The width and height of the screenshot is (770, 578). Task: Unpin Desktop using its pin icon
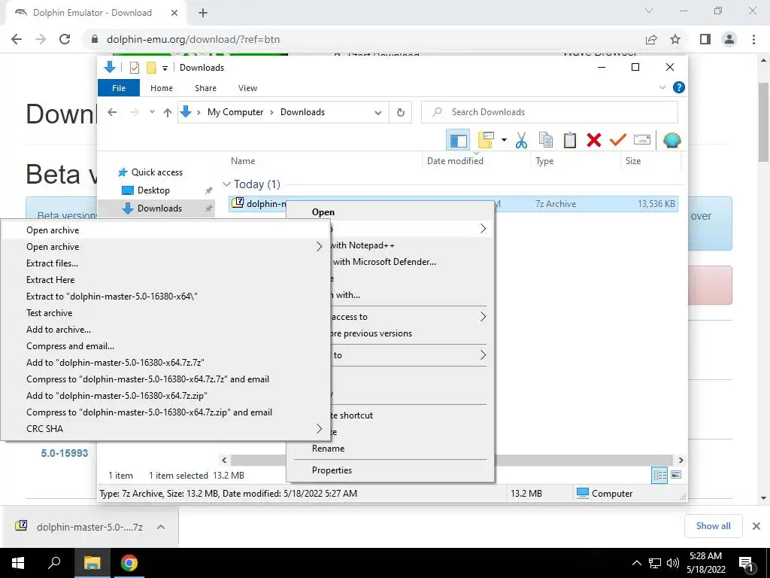click(x=209, y=190)
